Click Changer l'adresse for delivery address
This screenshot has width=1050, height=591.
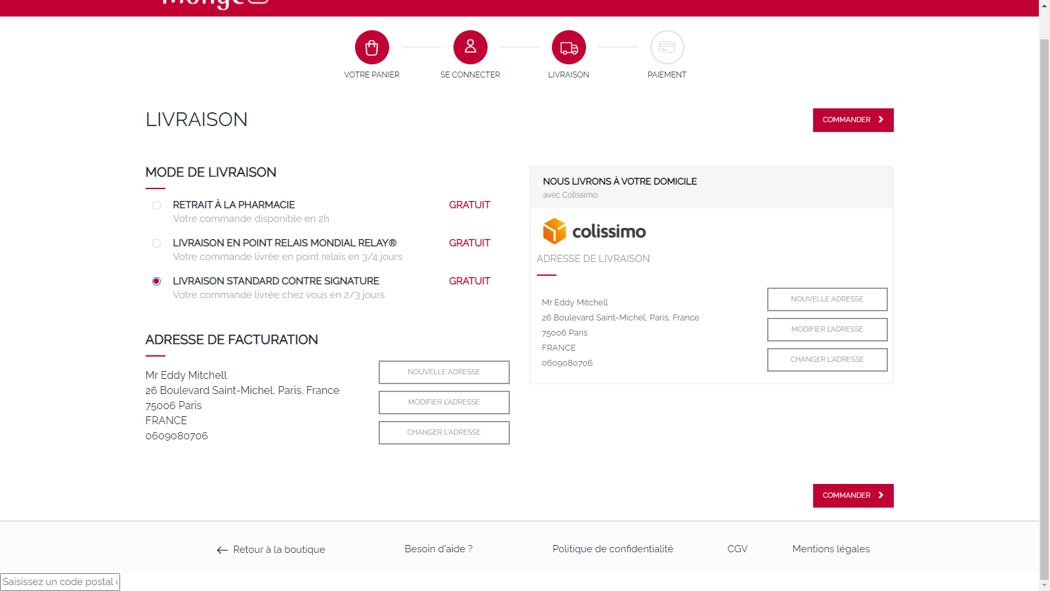[827, 360]
